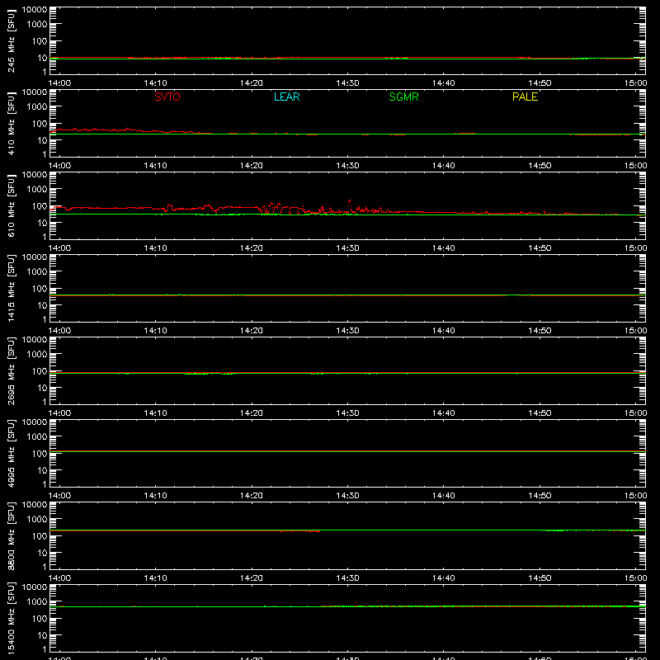Click the 1000 y-axis value of the 4995 MHz plot
Image resolution: width=660 pixels, height=660 pixels.
[37, 437]
